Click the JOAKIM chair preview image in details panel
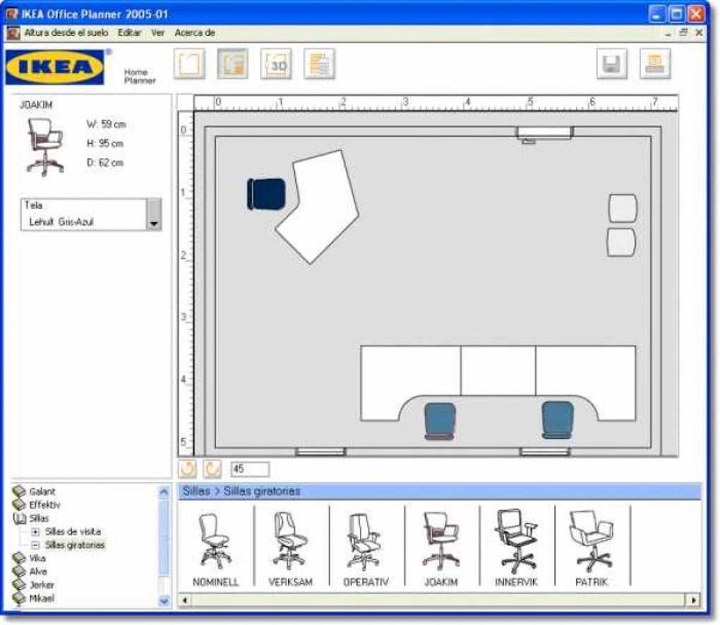This screenshot has height=625, width=720. pos(45,147)
